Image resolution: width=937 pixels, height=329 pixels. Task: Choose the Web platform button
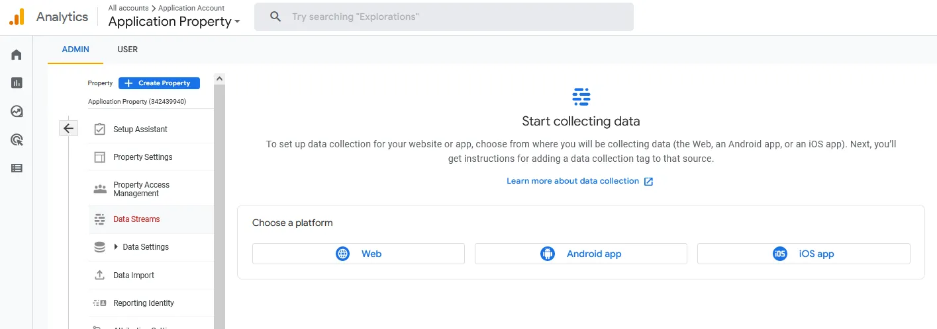click(x=358, y=254)
